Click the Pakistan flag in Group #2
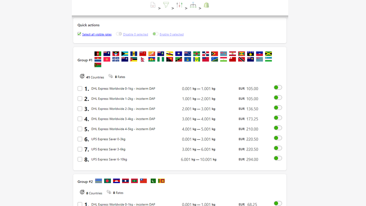Screen dimensions: 366x206 152,181
